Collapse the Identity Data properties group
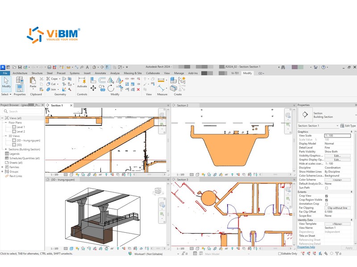Screen dimensions: 357x267 click(x=351, y=220)
